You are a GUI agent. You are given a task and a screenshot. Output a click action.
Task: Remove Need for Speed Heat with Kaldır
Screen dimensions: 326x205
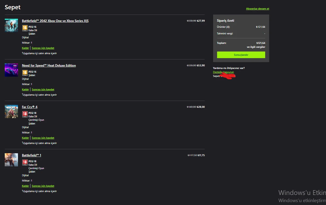coord(25,90)
